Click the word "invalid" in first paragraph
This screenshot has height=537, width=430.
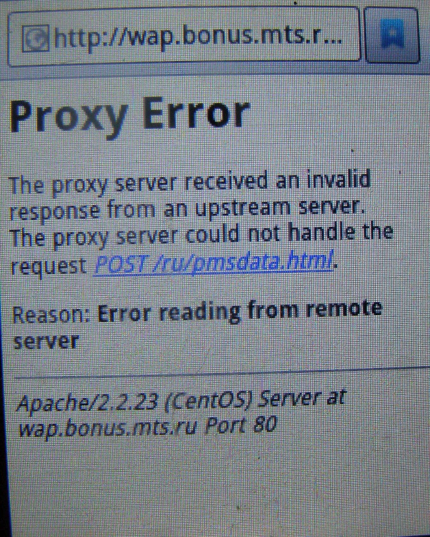point(339,180)
